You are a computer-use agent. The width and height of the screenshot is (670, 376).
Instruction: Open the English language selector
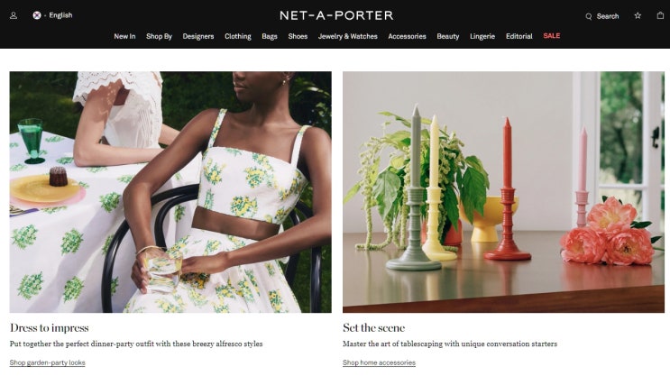tap(60, 15)
